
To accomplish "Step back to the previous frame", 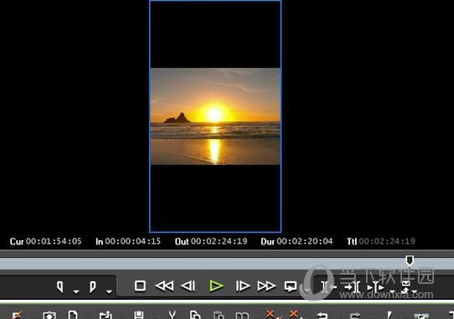I will 188,286.
